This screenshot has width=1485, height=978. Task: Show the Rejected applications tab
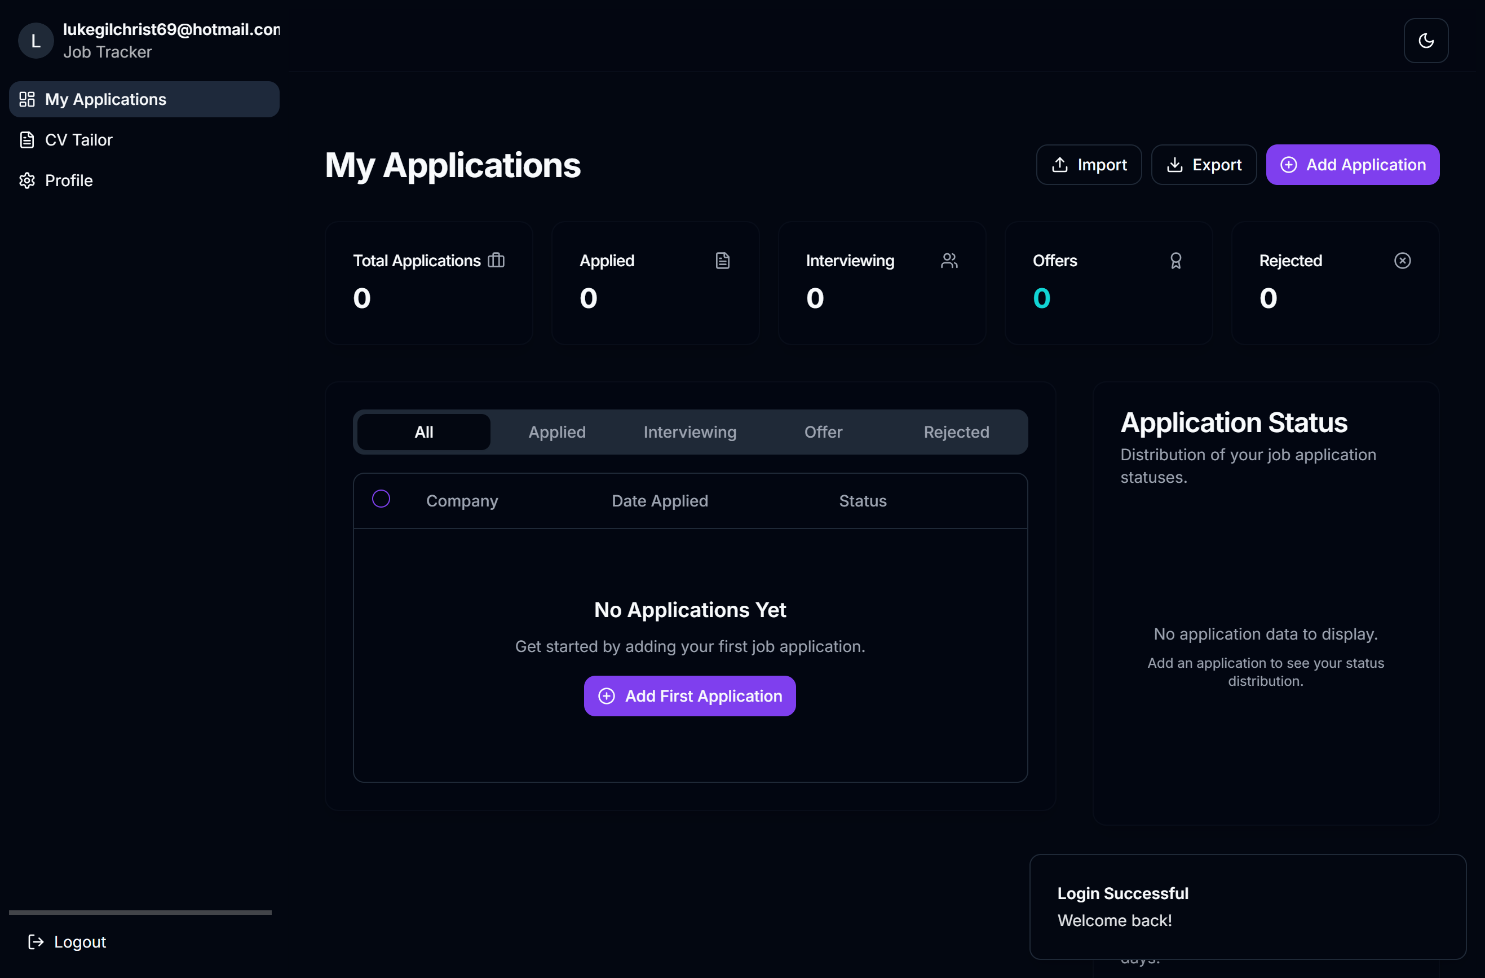(956, 432)
